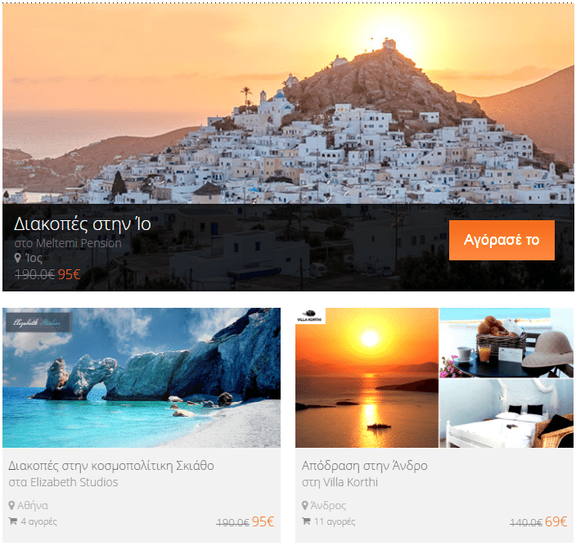Click the Andros sunset photo

[367, 377]
